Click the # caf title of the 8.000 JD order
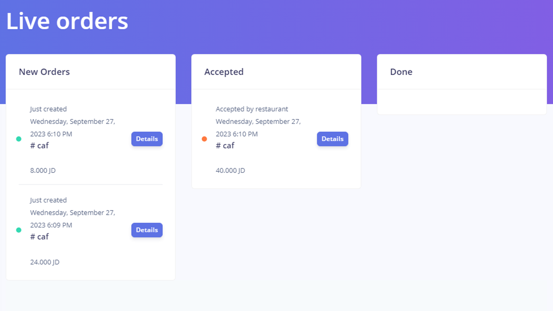The width and height of the screenshot is (553, 311). 39,145
